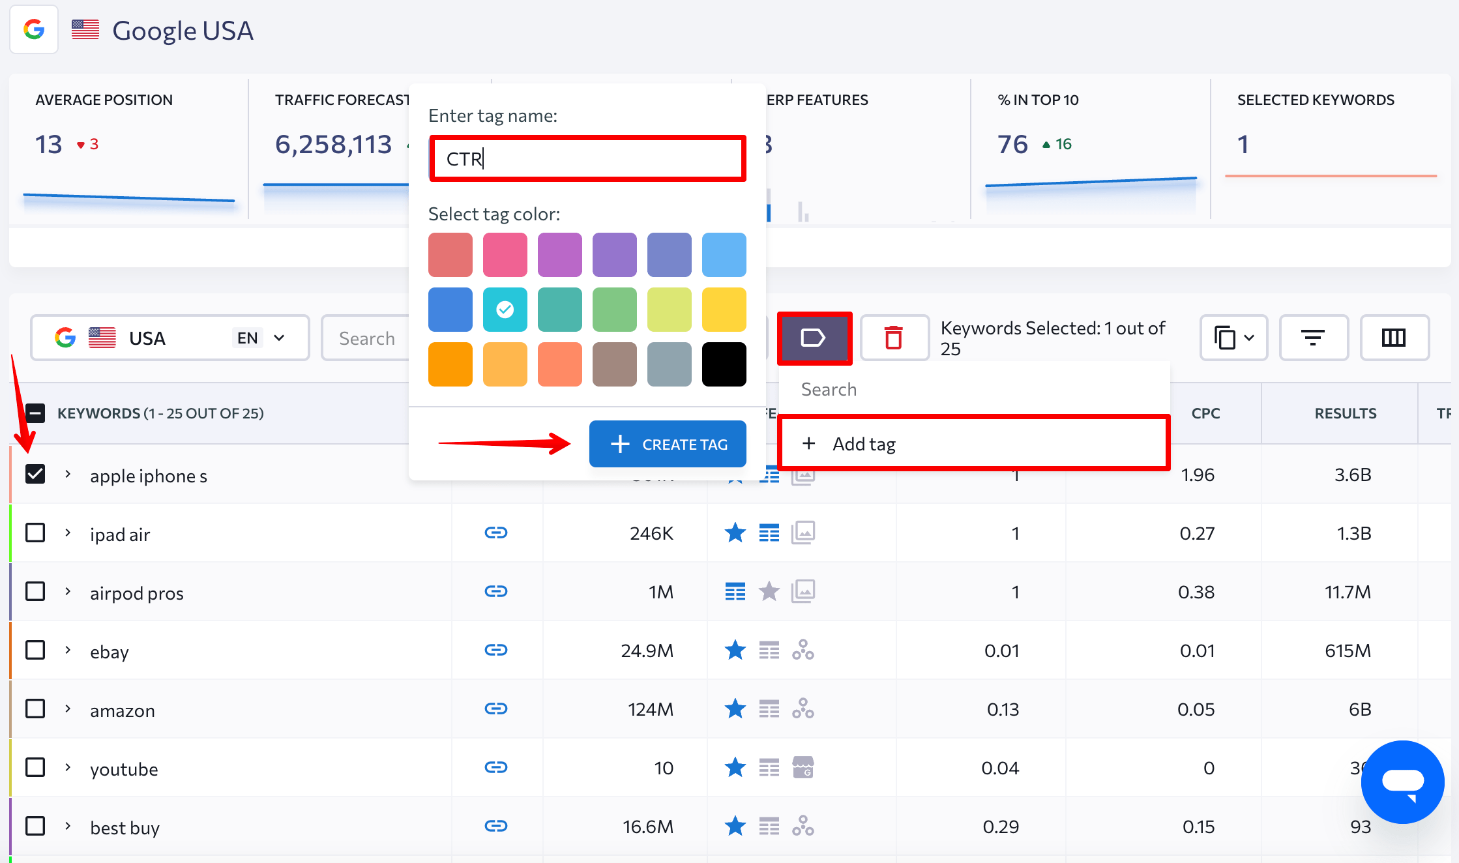Click the tag name input field

(587, 158)
